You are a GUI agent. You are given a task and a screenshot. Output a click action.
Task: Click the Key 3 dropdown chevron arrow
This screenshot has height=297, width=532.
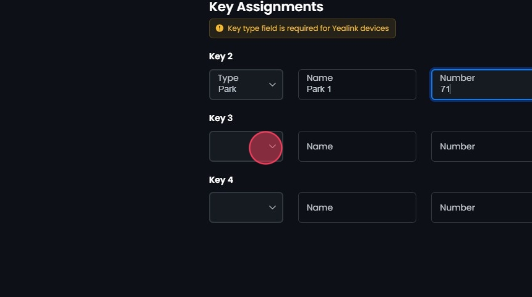coord(272,146)
